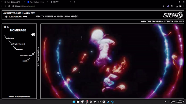Close the Behance Account Settings tab

point(48,2)
